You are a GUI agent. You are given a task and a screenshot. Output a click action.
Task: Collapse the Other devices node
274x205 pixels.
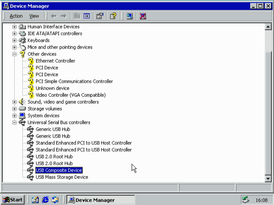(x=14, y=54)
